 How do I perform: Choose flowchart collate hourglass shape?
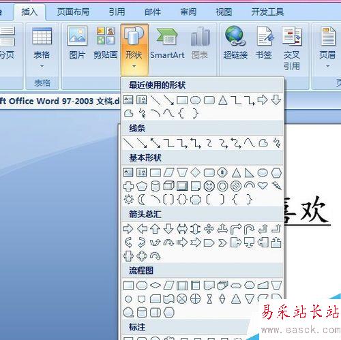209,299
